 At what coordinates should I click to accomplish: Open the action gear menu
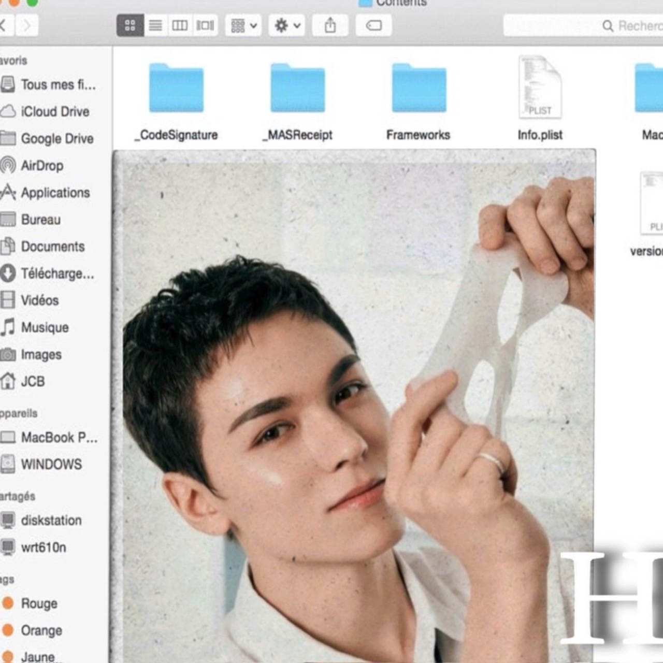pos(286,25)
